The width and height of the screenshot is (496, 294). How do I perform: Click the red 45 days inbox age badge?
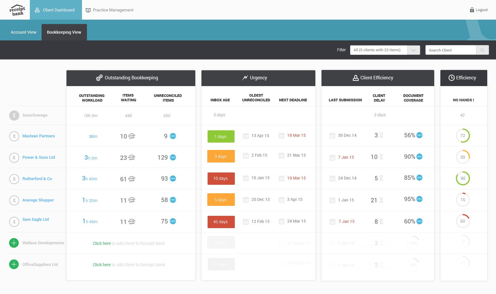click(x=221, y=222)
